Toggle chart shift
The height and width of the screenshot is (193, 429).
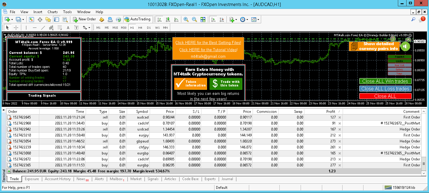pyautogui.click(x=222, y=19)
